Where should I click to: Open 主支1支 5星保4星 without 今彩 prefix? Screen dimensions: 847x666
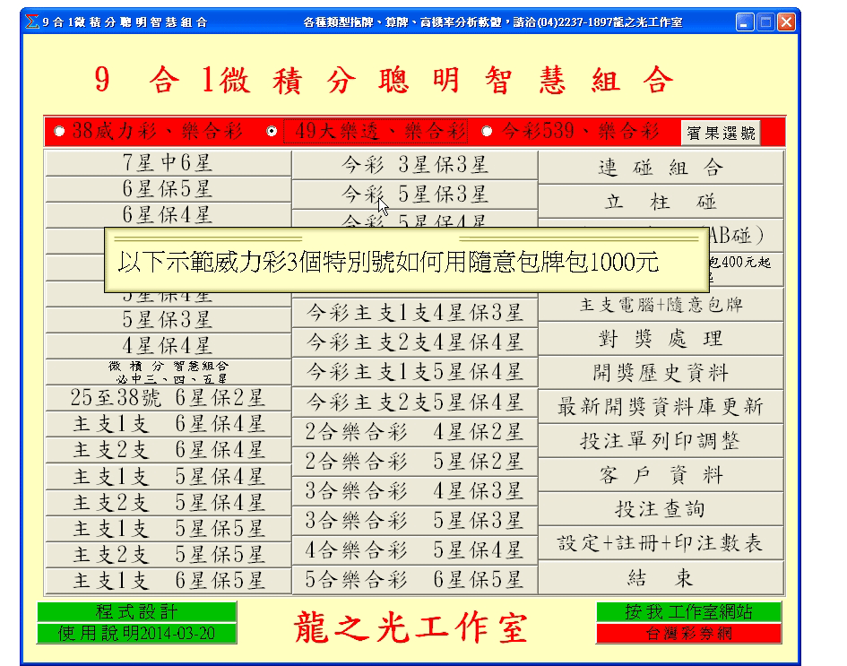(168, 476)
